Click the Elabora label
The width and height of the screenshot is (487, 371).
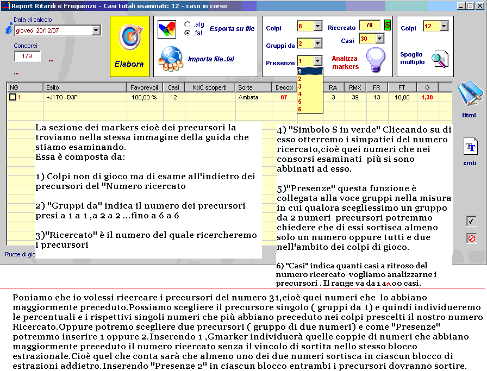(129, 64)
